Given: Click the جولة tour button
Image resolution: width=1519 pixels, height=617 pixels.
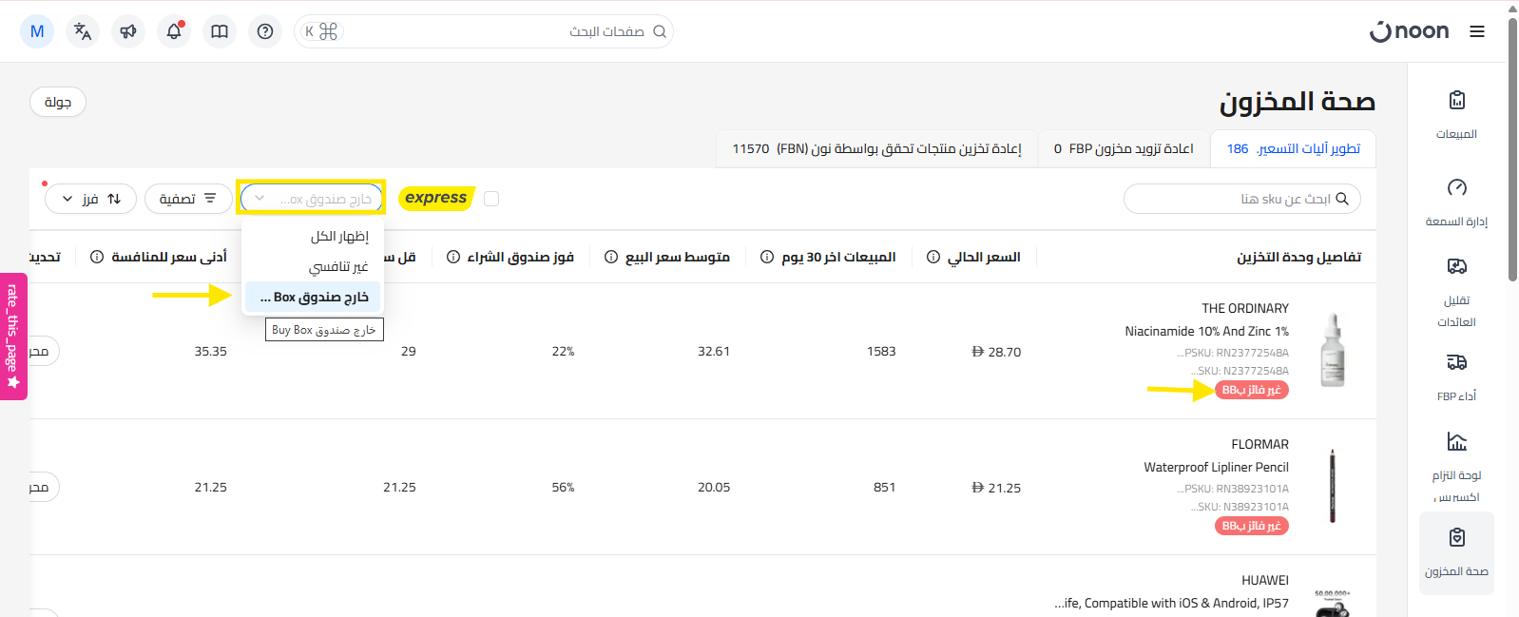Looking at the screenshot, I should tap(58, 102).
